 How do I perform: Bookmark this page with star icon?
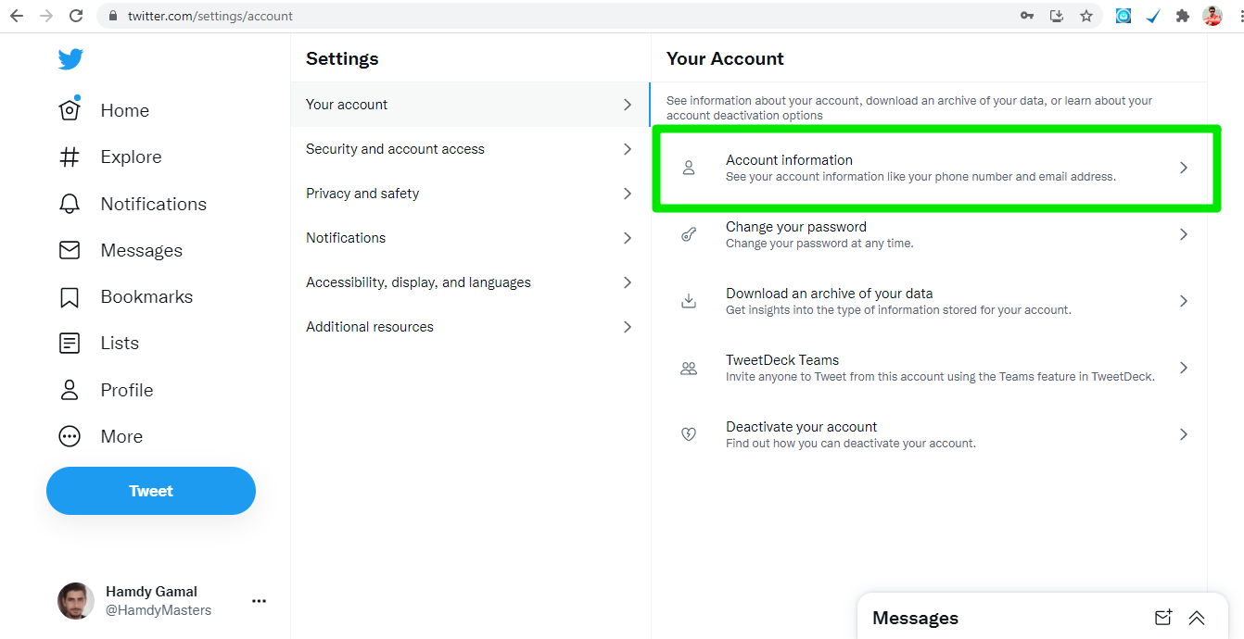(x=1086, y=16)
